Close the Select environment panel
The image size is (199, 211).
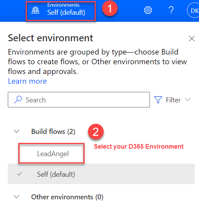coord(192,39)
